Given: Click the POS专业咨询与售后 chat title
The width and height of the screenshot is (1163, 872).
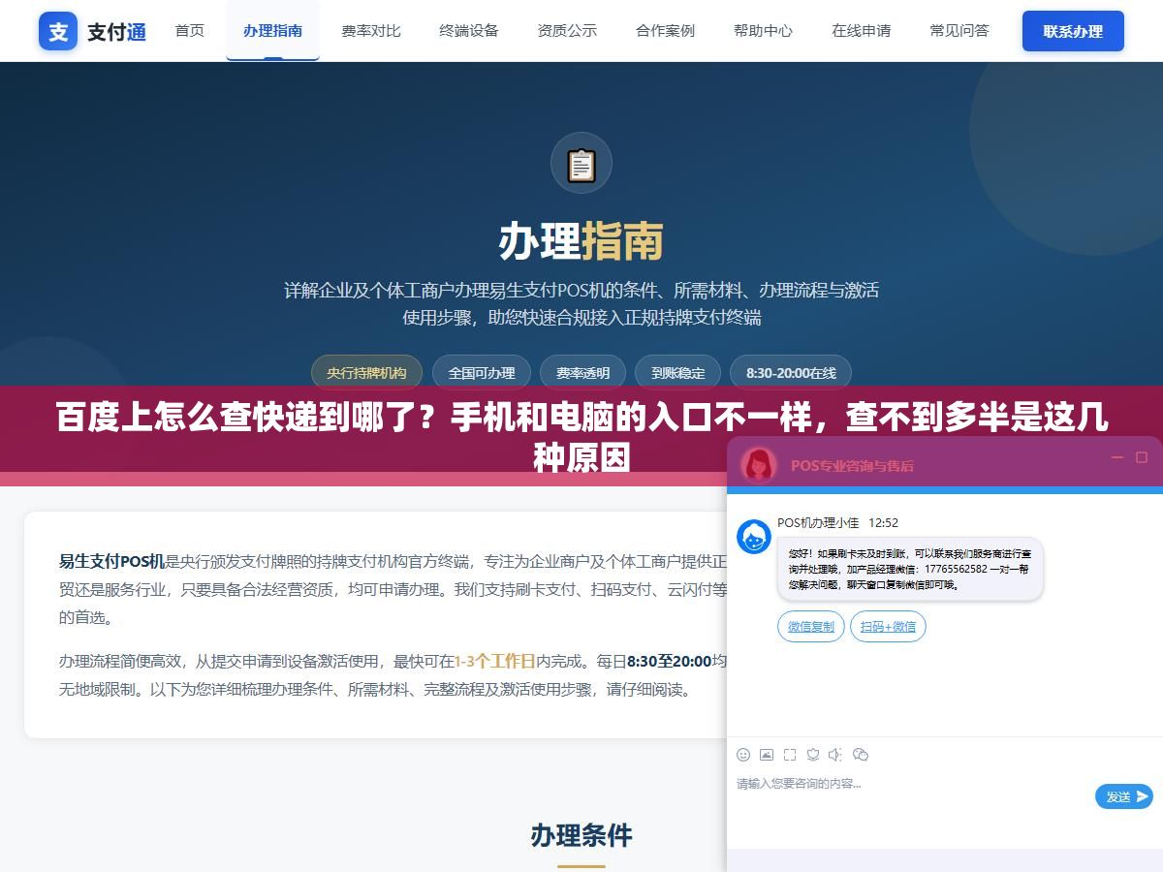Looking at the screenshot, I should click(852, 466).
